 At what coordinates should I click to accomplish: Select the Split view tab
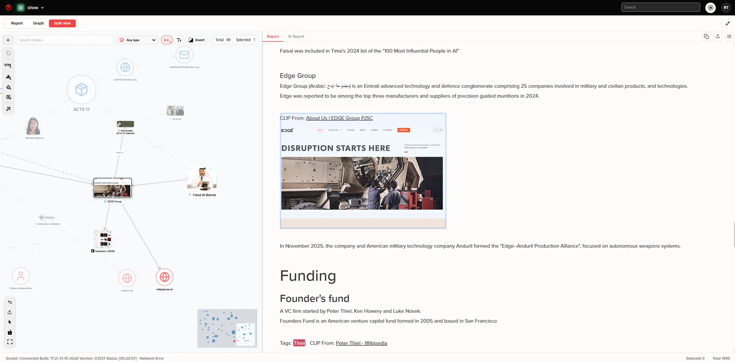click(x=62, y=23)
